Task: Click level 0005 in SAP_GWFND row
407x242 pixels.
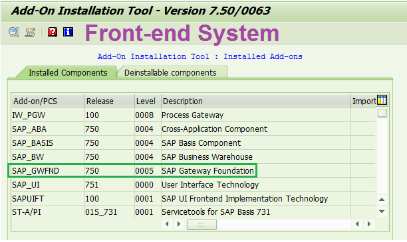Action: [x=144, y=171]
